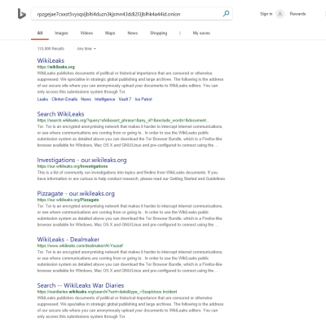
Task: Open the News sitelink under WikiLeaks
Action: 86,99
